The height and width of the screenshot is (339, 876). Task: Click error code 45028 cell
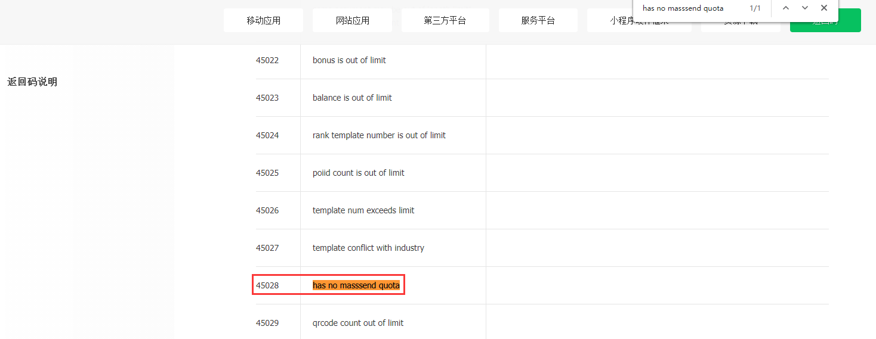[267, 285]
